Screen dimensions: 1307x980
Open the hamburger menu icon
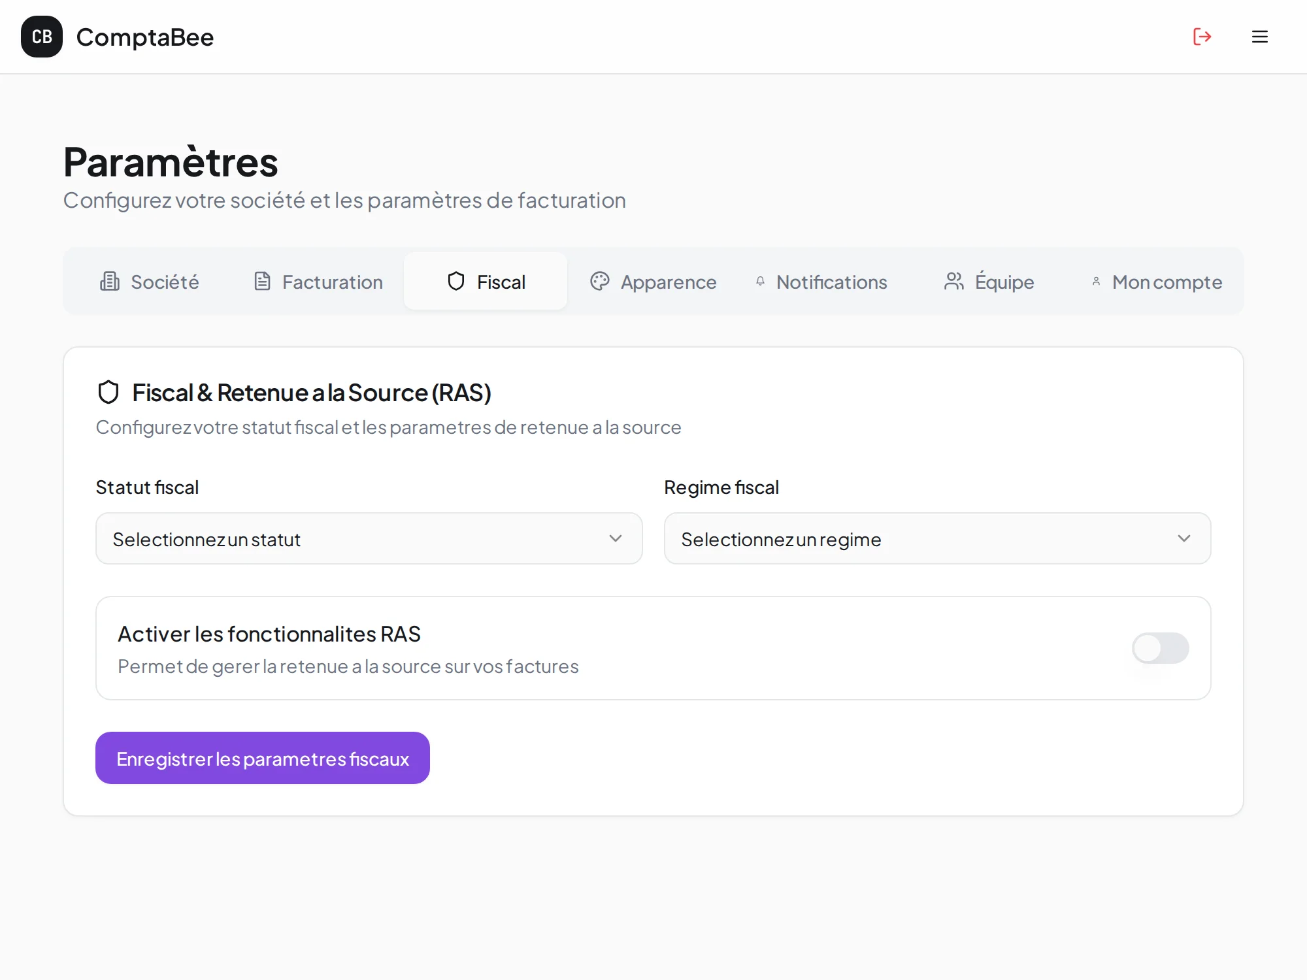click(x=1259, y=37)
